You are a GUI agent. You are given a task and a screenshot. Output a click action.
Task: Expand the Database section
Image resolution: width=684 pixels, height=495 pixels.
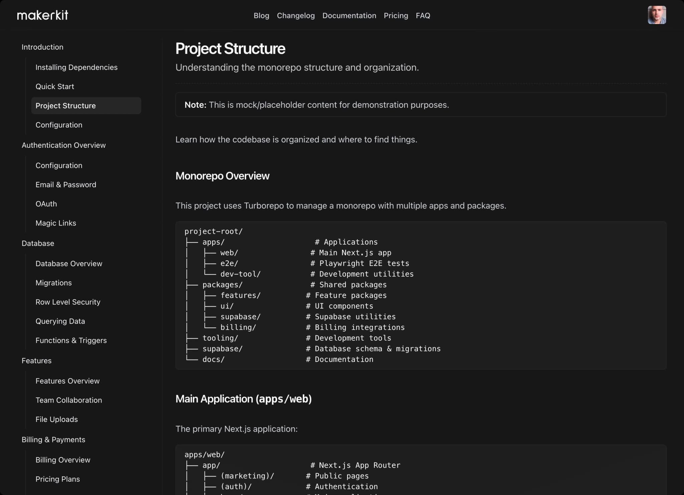click(38, 243)
